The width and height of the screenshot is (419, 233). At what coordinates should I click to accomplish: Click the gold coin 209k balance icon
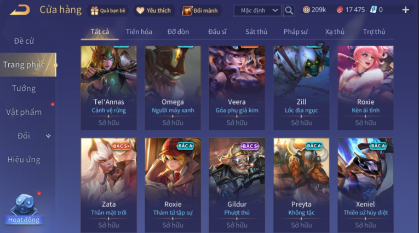click(306, 10)
